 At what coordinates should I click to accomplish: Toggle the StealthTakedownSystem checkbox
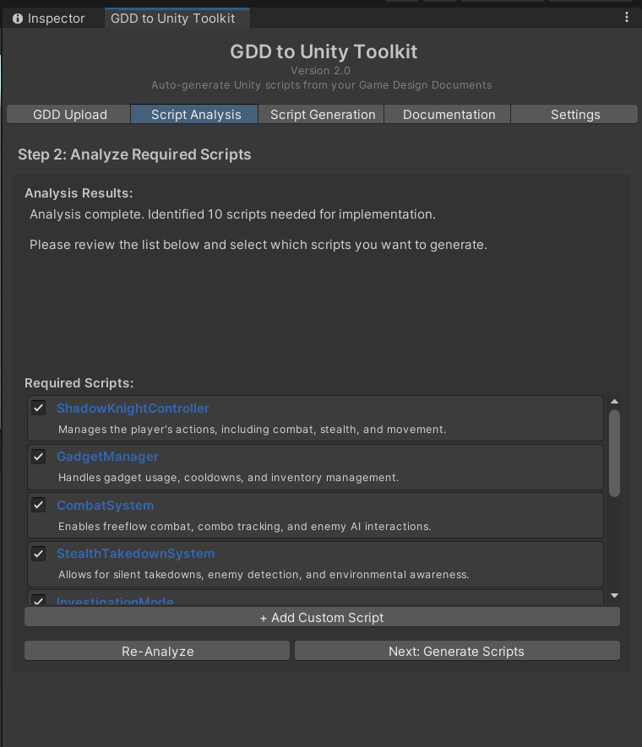(x=39, y=554)
